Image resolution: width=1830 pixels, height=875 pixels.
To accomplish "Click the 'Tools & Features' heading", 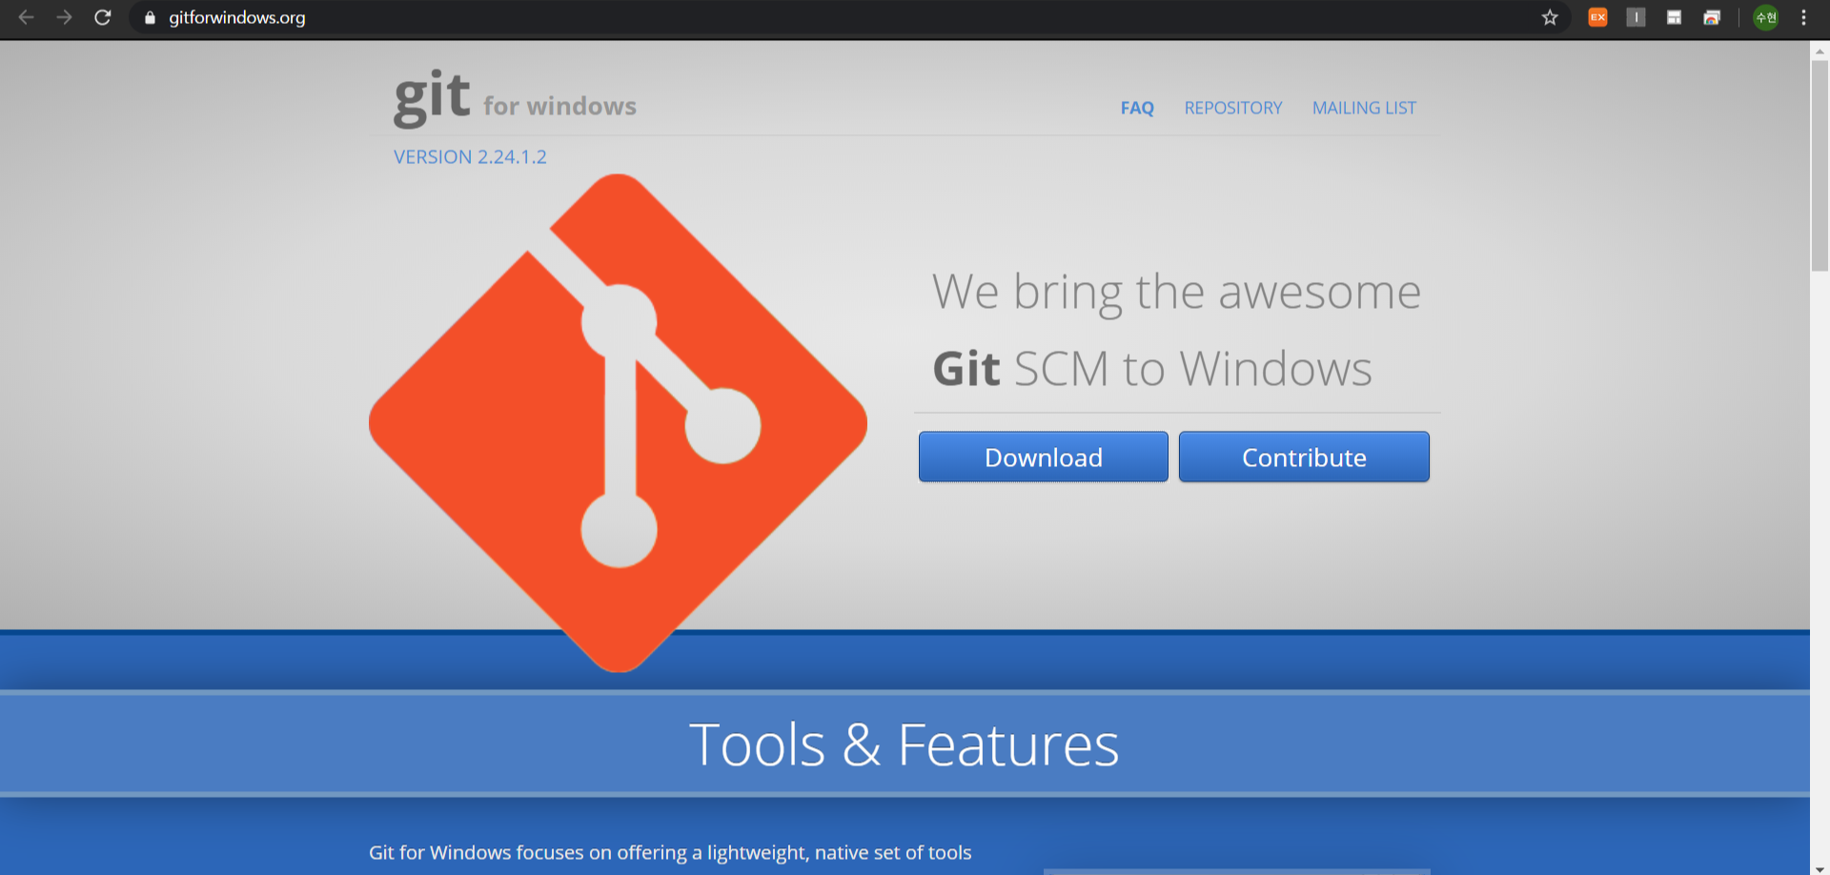I will (x=904, y=744).
